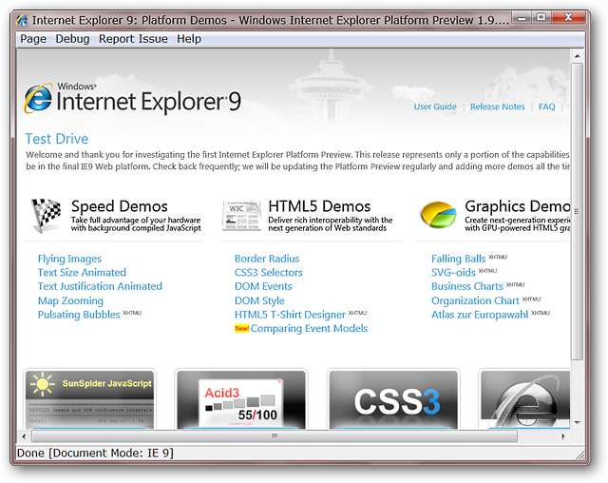Screen dimensions: 608x483
Task: Open the Release Notes link
Action: 498,106
